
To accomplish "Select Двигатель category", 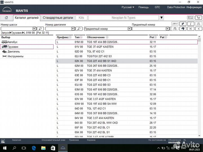I will point(27,52).
